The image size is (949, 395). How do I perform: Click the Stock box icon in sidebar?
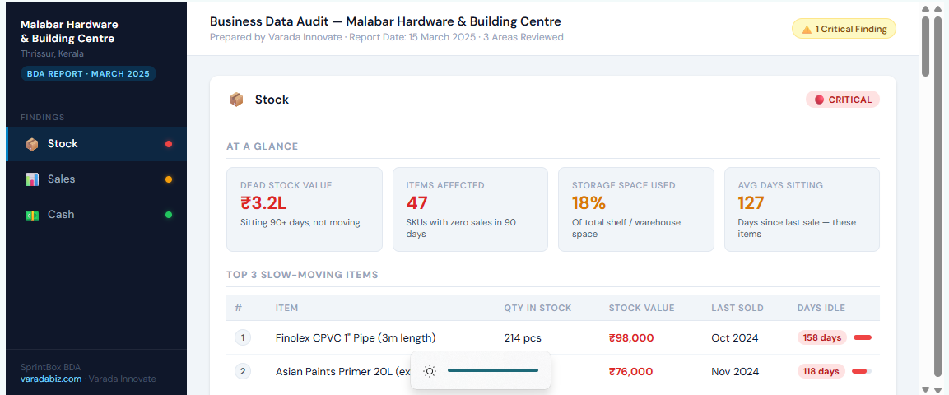point(32,144)
